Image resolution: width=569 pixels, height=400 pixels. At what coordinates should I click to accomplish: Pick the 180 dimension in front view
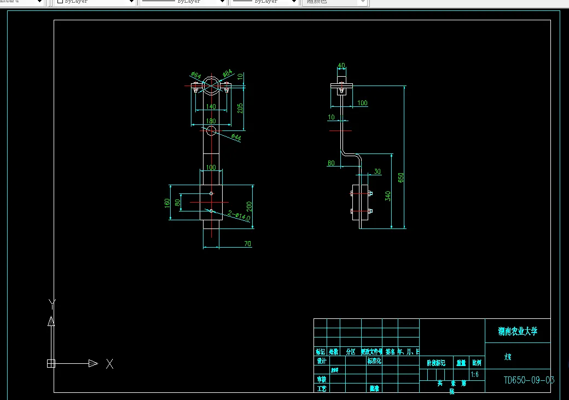pos(211,121)
